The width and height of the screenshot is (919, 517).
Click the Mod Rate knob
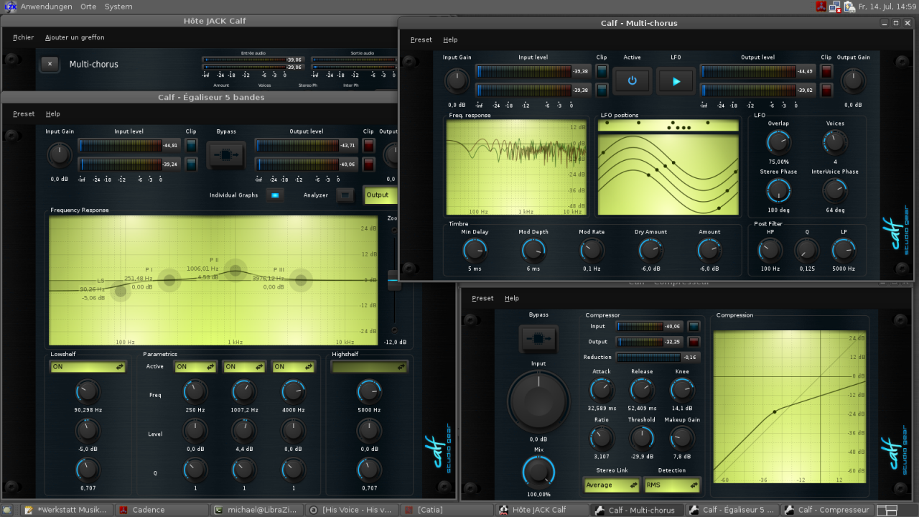[x=592, y=250]
